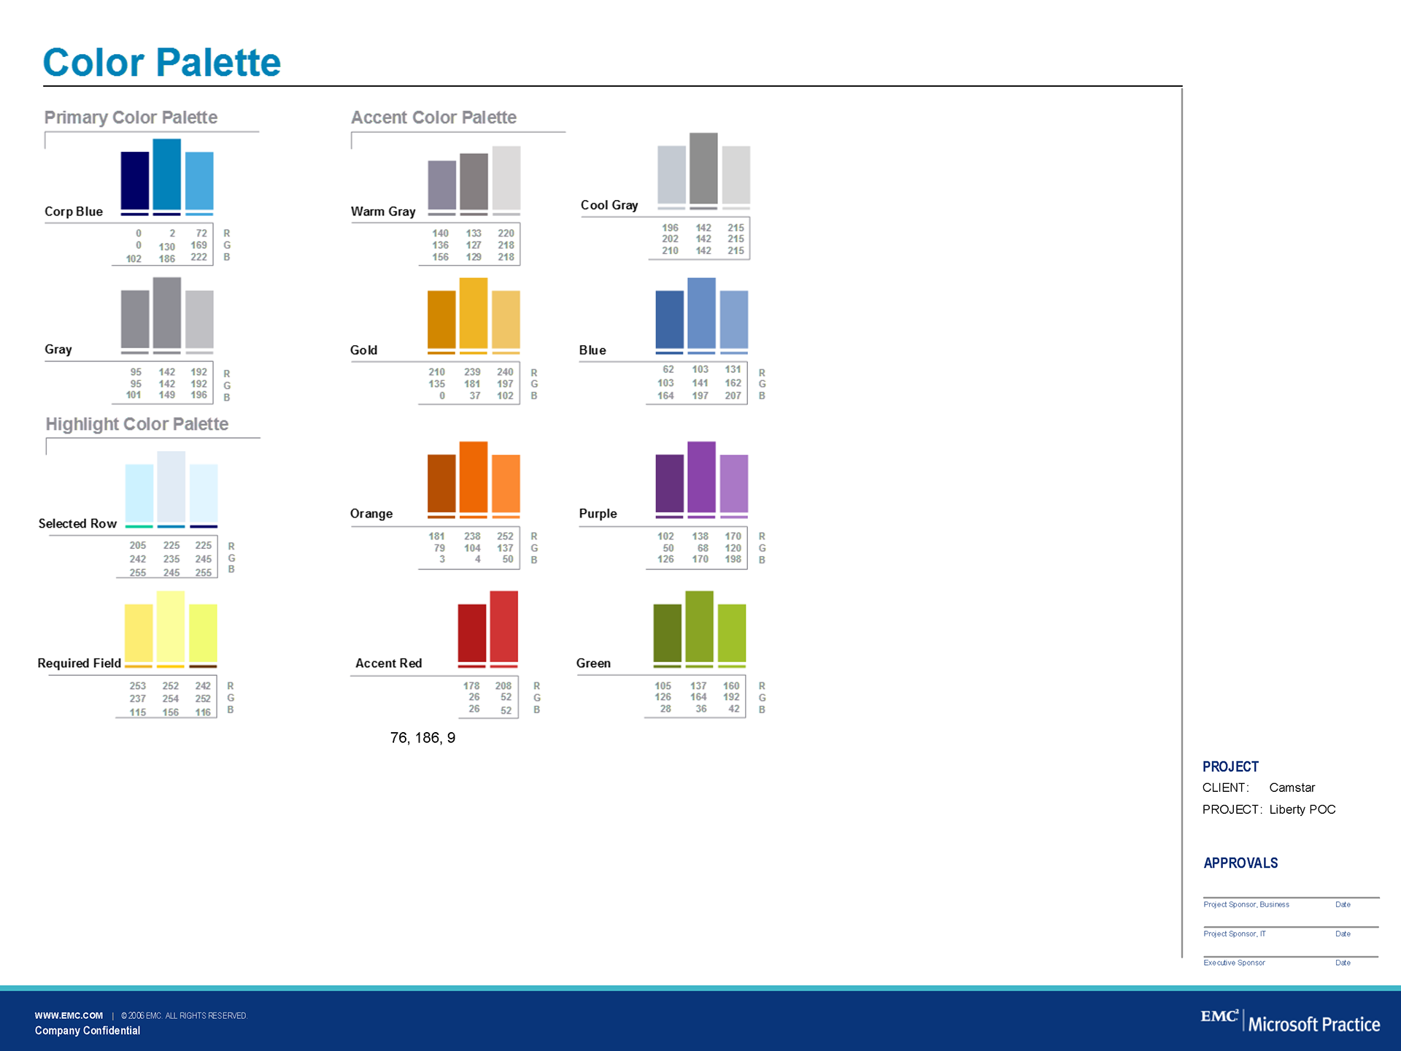Click the darkest Corp Blue navy swatch
Screen dimensions: 1401x1051
click(x=134, y=180)
